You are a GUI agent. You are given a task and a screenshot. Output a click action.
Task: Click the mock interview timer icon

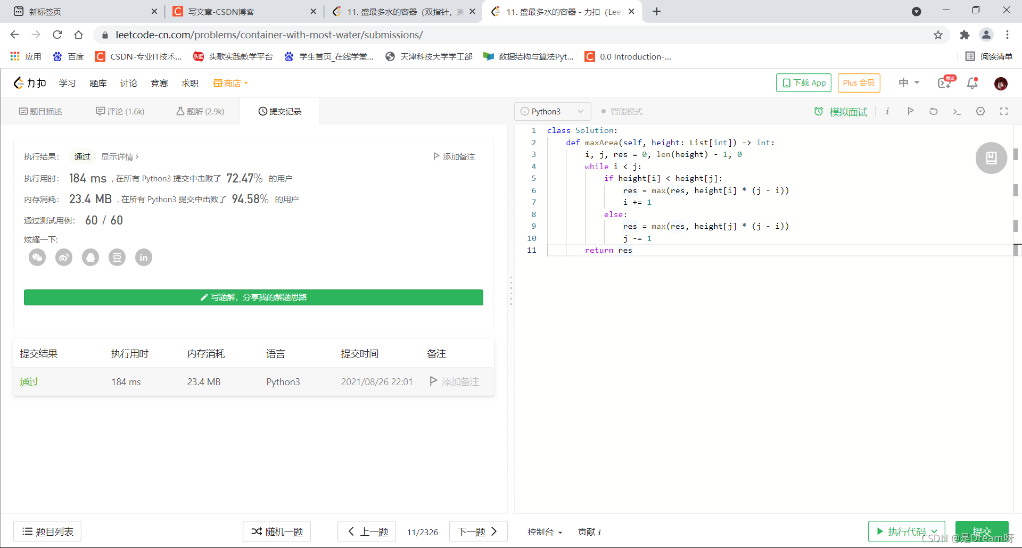[819, 112]
